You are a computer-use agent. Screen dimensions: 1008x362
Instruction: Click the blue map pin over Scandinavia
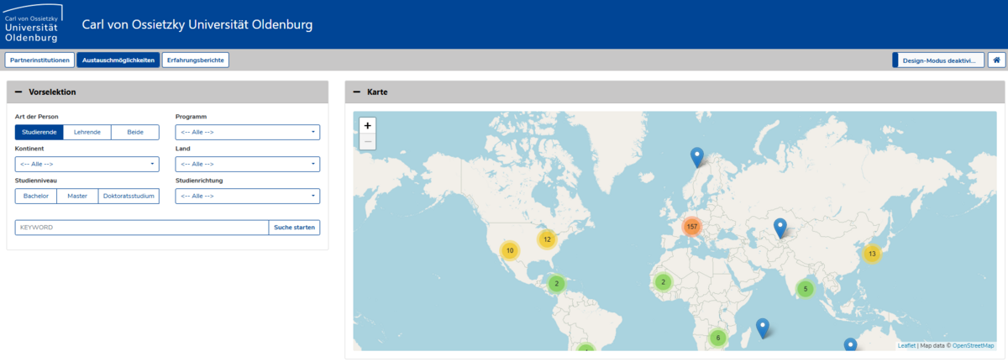click(x=696, y=156)
